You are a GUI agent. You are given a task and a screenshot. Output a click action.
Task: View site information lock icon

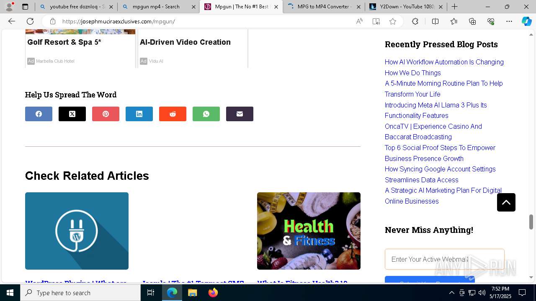click(x=52, y=21)
